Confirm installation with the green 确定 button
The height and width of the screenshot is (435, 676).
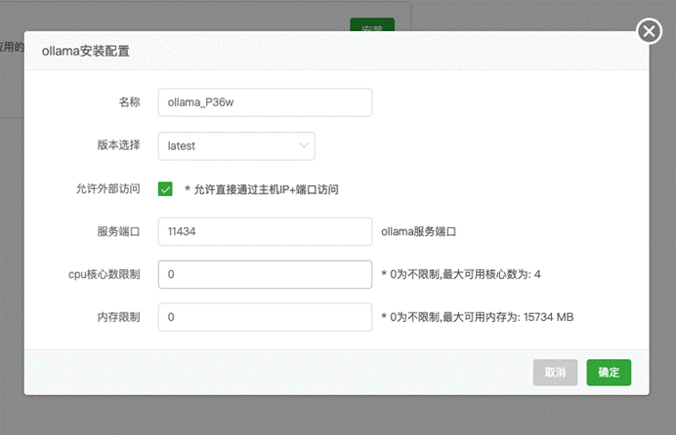(609, 373)
